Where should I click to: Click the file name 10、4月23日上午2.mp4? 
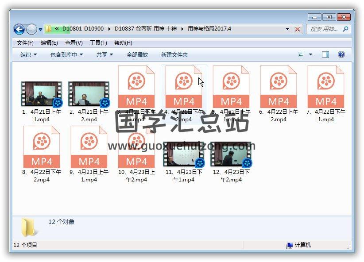(136, 176)
